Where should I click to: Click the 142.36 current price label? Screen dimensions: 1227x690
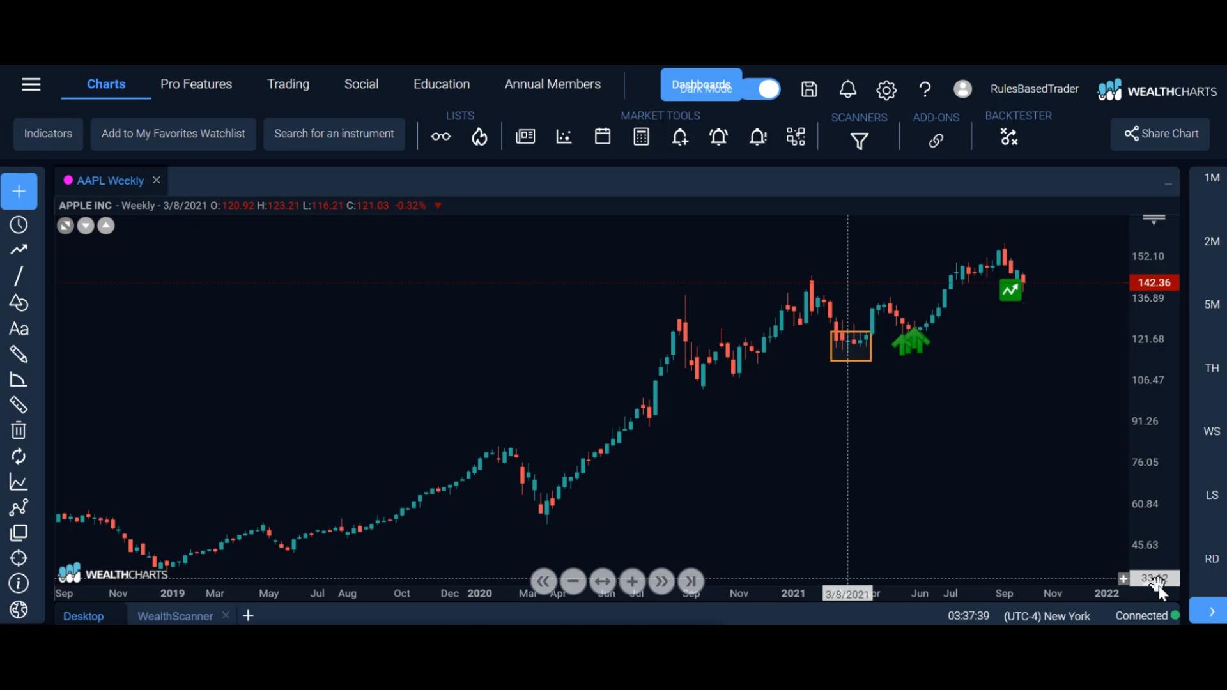click(x=1154, y=282)
